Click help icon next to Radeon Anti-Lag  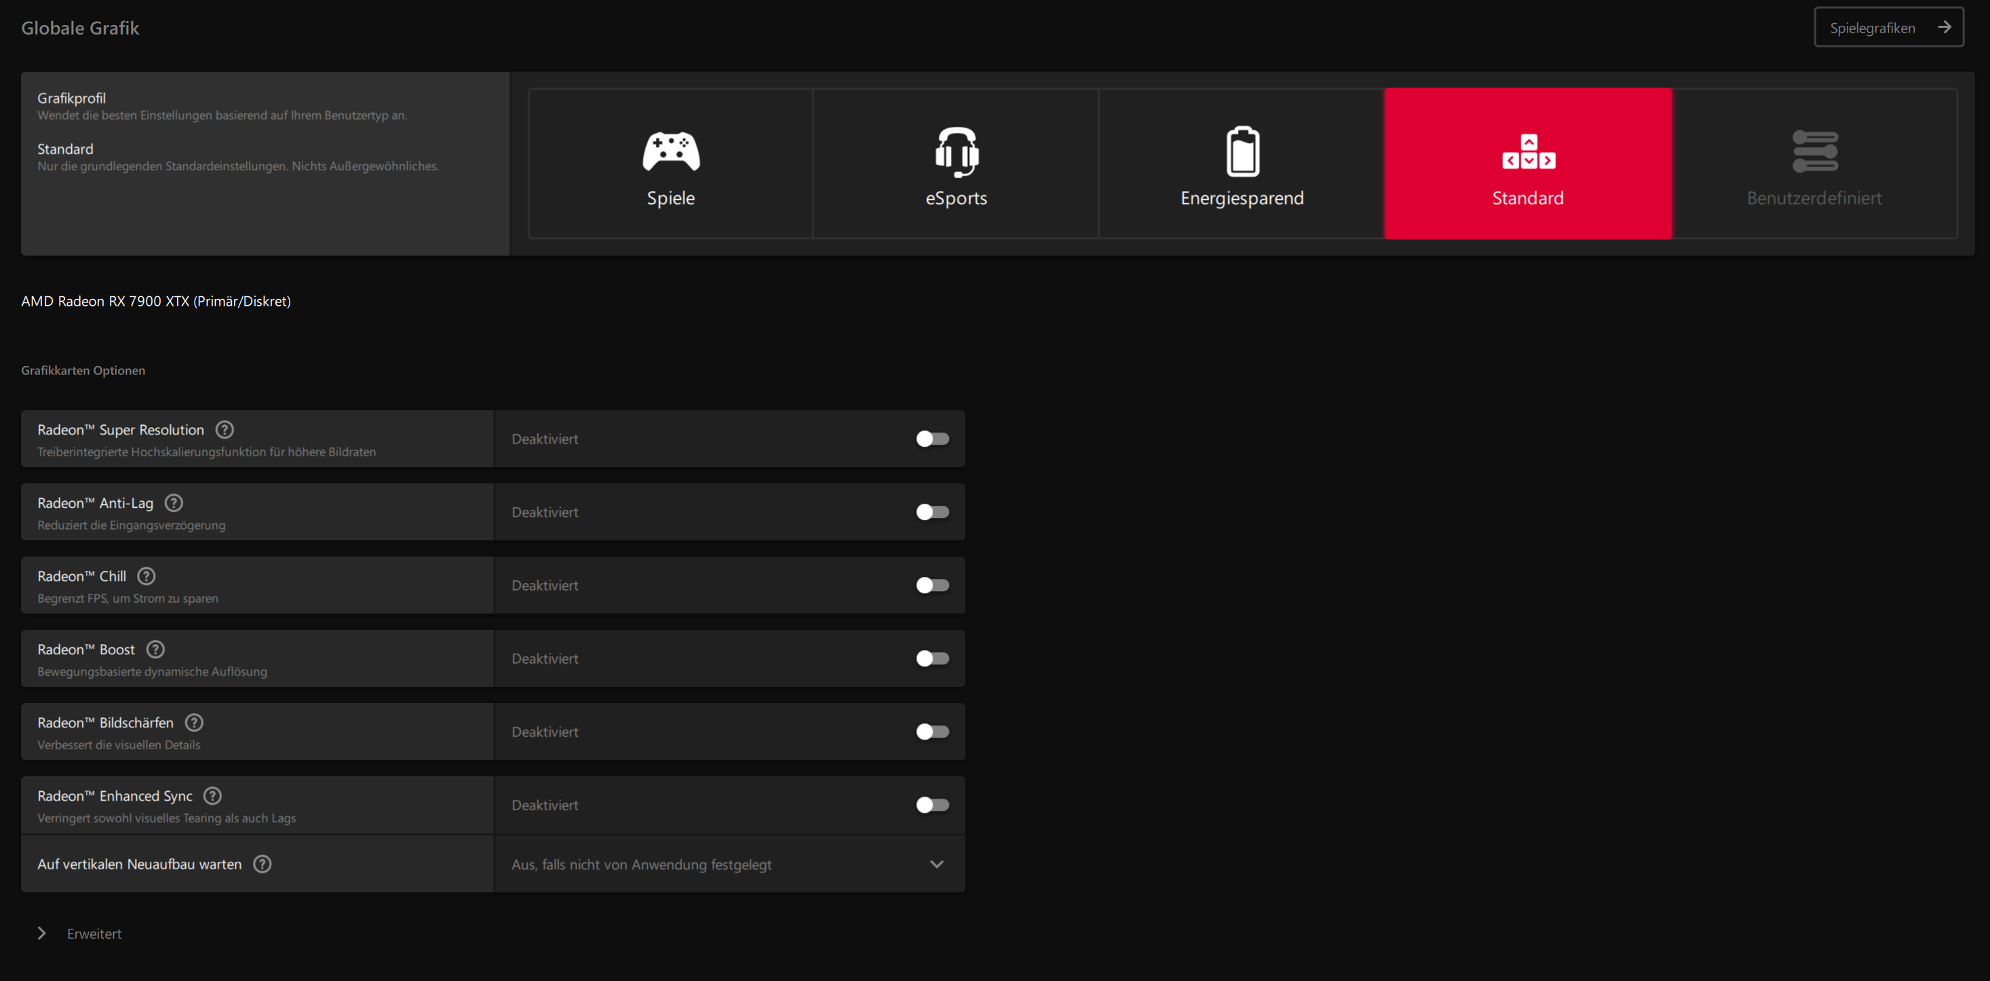174,503
